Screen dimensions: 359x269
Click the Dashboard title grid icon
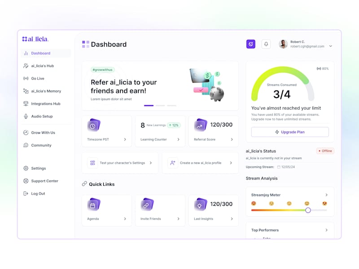[86, 44]
